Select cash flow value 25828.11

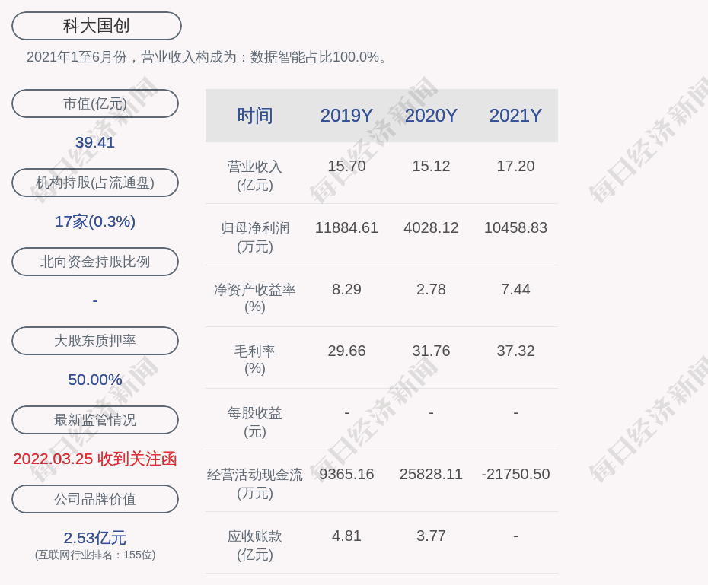(x=431, y=474)
